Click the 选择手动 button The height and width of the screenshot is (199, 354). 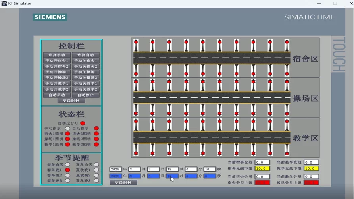pyautogui.click(x=57, y=55)
